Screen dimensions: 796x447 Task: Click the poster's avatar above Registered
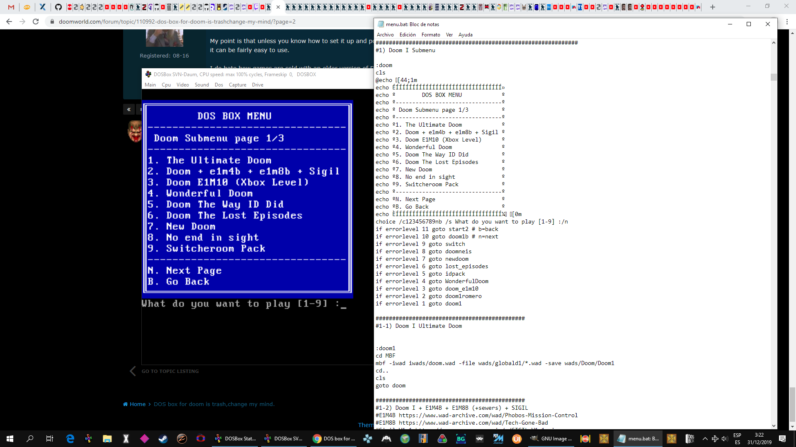click(x=164, y=38)
